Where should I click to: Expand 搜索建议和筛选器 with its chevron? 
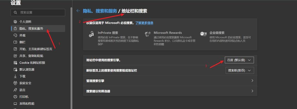[252, 91]
